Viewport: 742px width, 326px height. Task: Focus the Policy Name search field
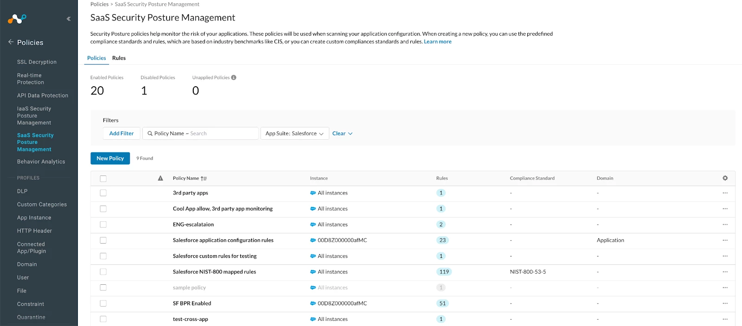tap(200, 133)
